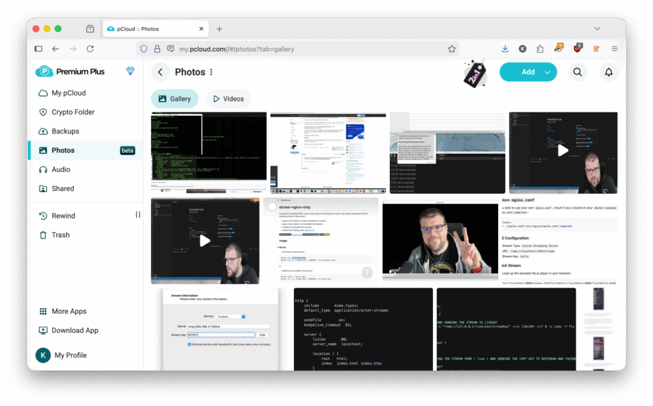Open Crypto Folder in the sidebar
653x406 pixels.
(x=73, y=112)
